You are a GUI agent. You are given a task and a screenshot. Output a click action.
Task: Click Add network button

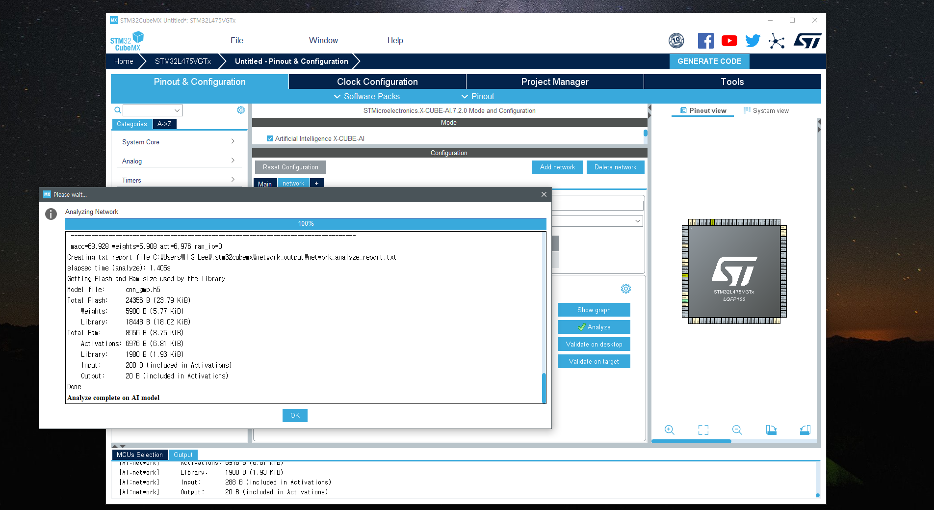point(557,167)
